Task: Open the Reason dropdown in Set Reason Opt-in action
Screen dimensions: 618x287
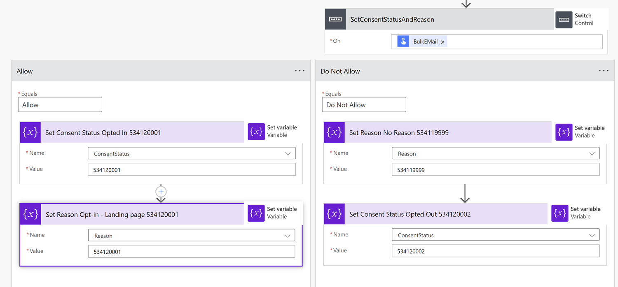Action: 288,235
